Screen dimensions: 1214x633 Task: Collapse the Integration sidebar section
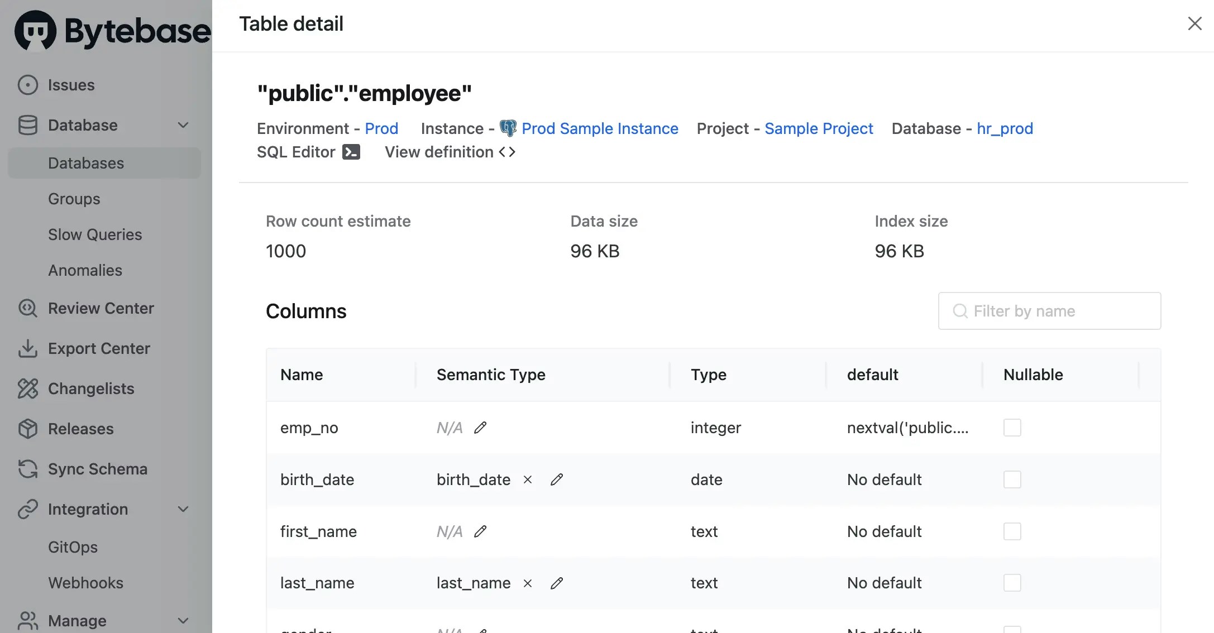[x=183, y=509]
